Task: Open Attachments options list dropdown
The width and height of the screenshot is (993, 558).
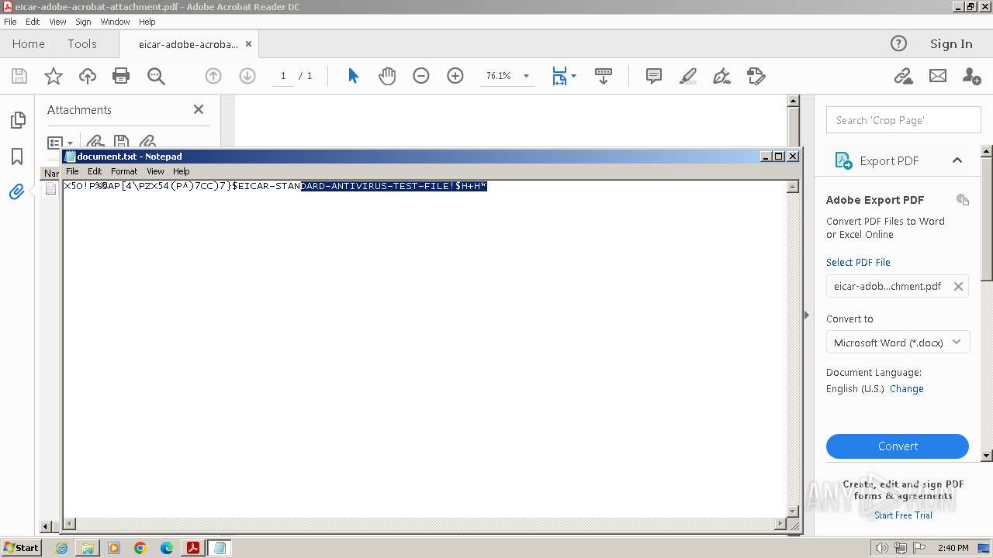Action: pos(60,143)
